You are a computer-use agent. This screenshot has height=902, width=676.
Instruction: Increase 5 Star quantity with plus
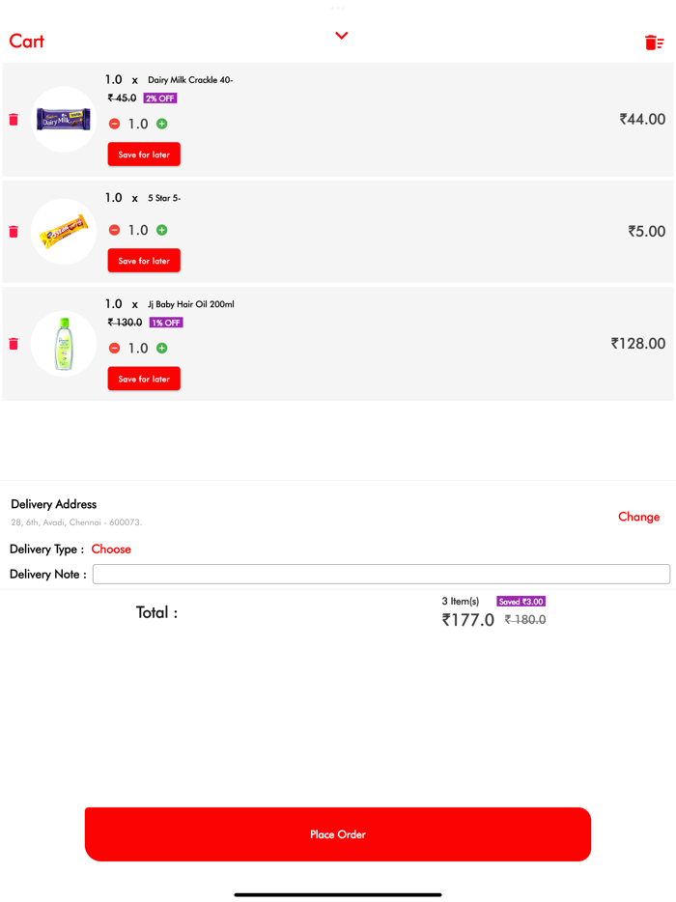tap(162, 230)
